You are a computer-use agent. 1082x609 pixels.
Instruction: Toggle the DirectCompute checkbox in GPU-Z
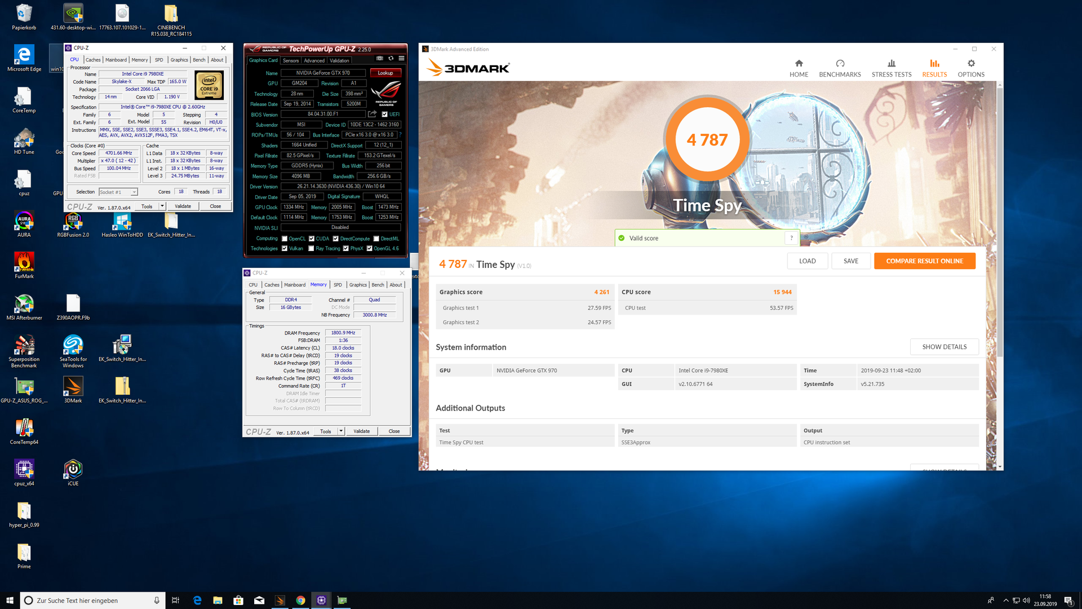coord(336,239)
